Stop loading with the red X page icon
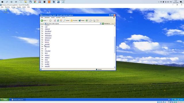 point(55,21)
